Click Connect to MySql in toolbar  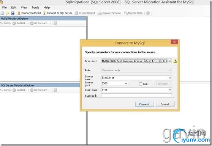[x=29, y=13]
